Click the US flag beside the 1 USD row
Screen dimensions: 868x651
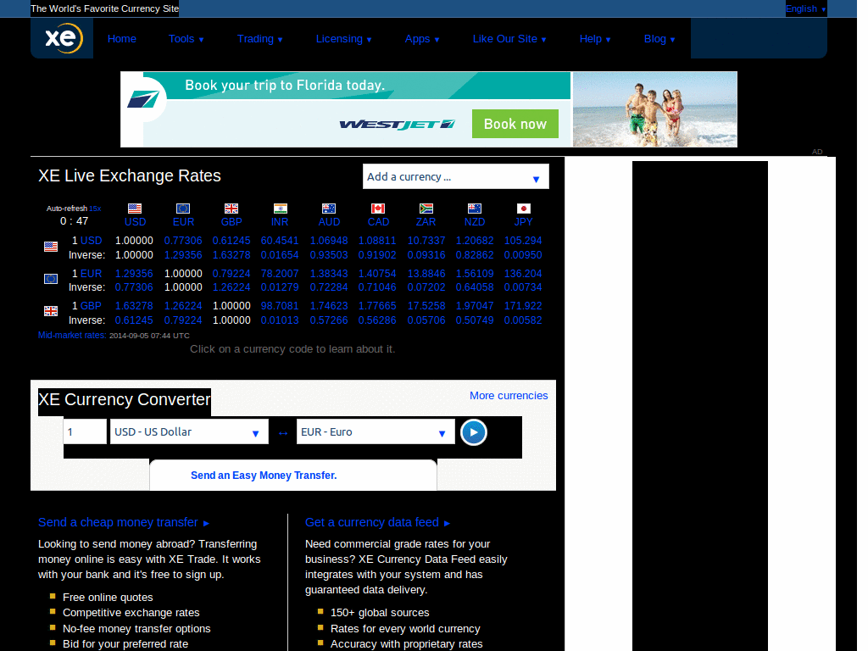[51, 247]
